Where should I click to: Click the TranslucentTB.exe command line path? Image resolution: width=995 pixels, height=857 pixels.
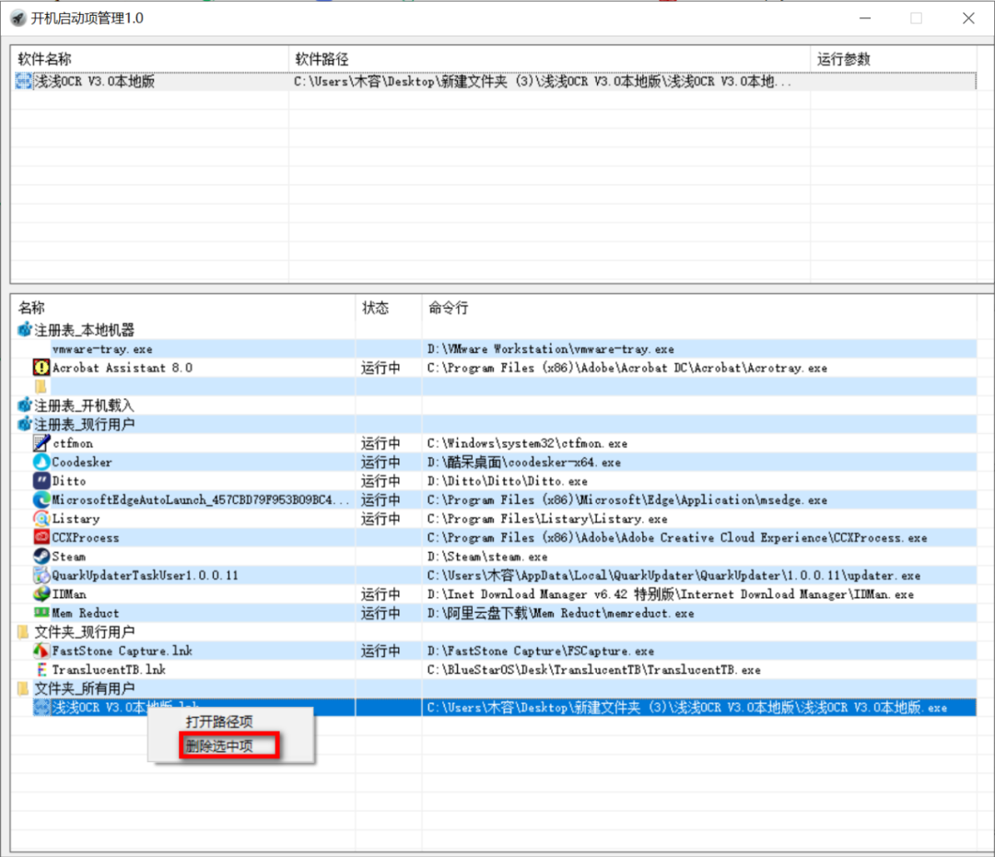click(594, 670)
